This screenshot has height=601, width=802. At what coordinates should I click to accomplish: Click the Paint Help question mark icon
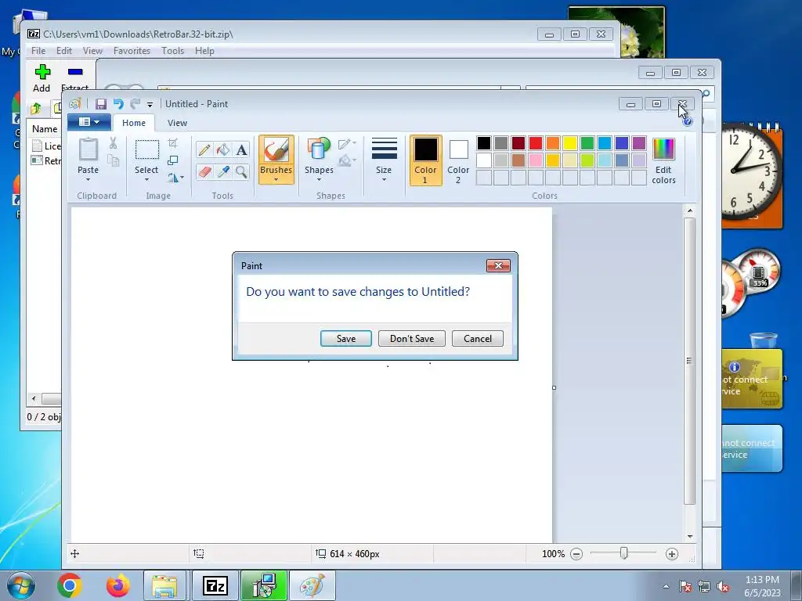[x=688, y=121]
